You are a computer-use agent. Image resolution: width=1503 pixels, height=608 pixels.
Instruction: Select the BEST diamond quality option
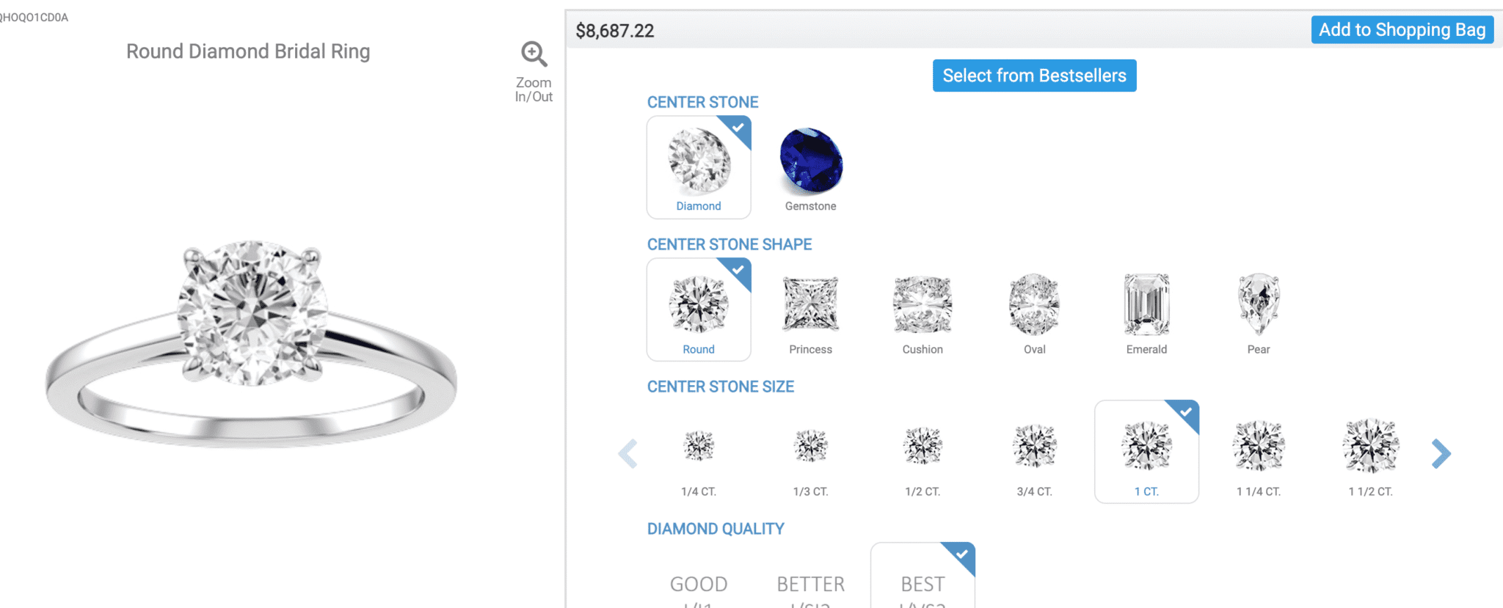(x=922, y=583)
